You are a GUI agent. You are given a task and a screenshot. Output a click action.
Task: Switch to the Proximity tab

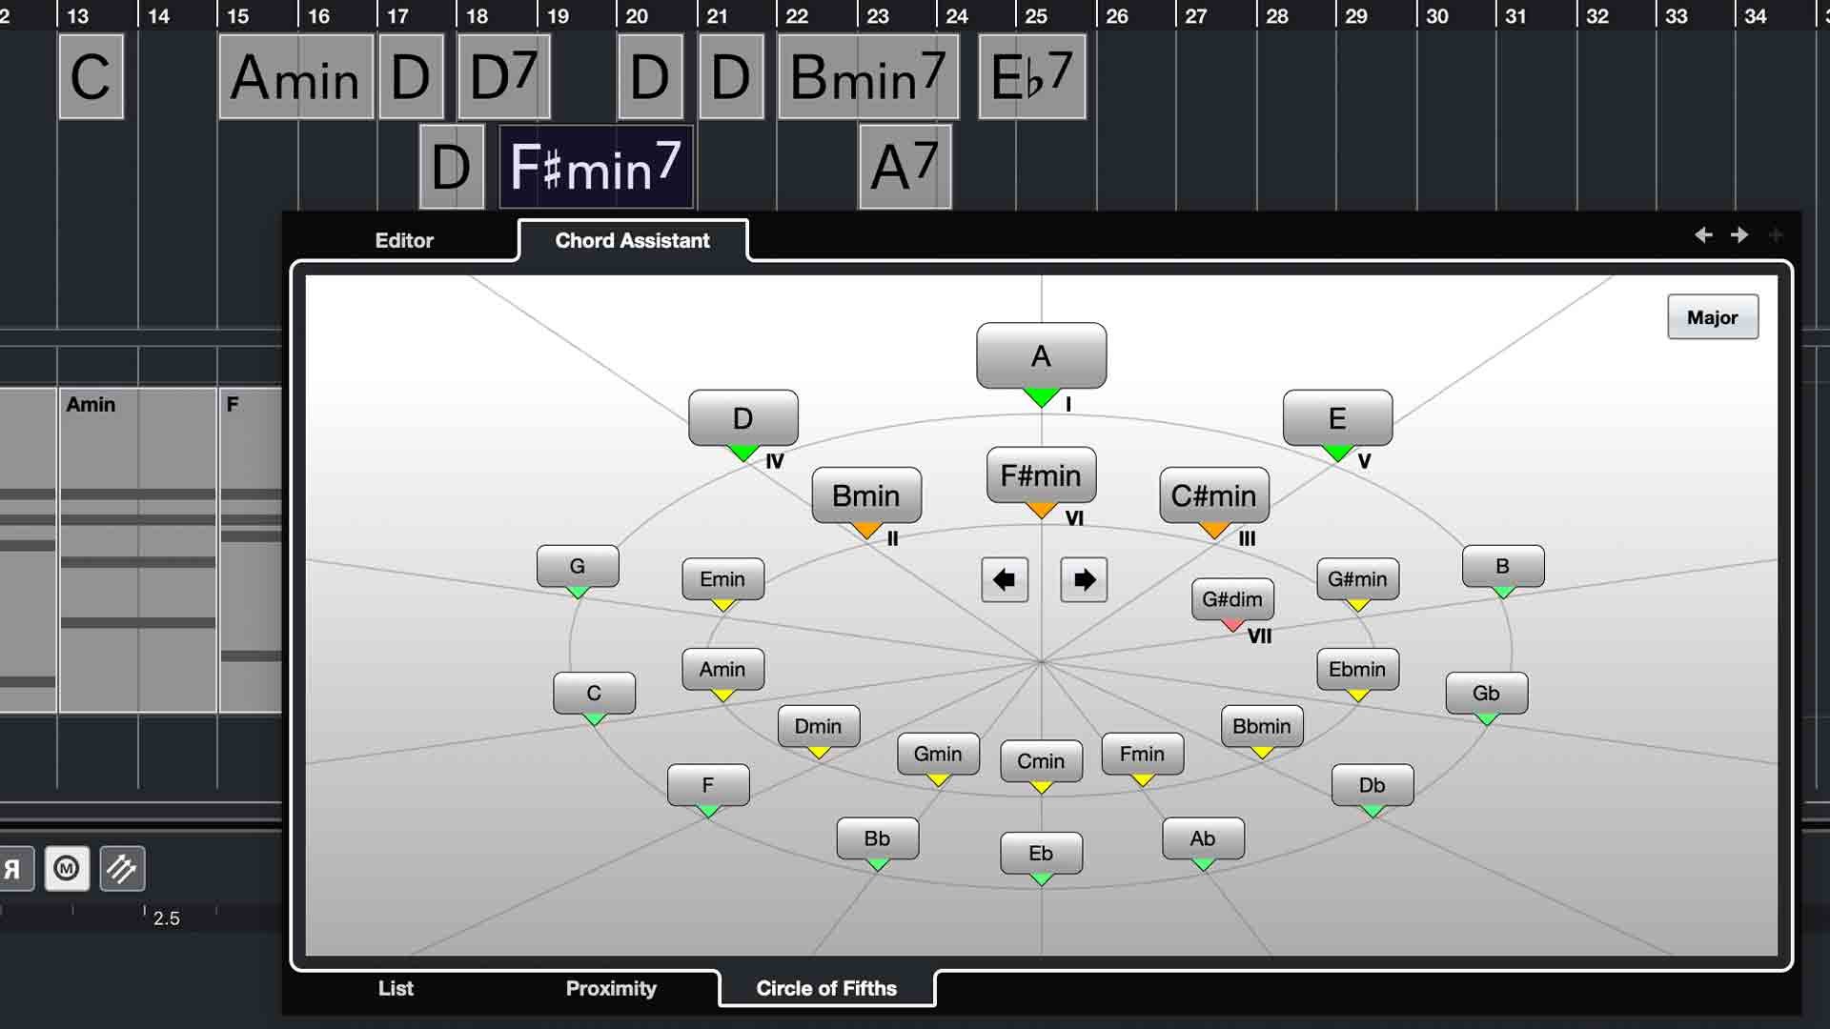click(x=611, y=988)
